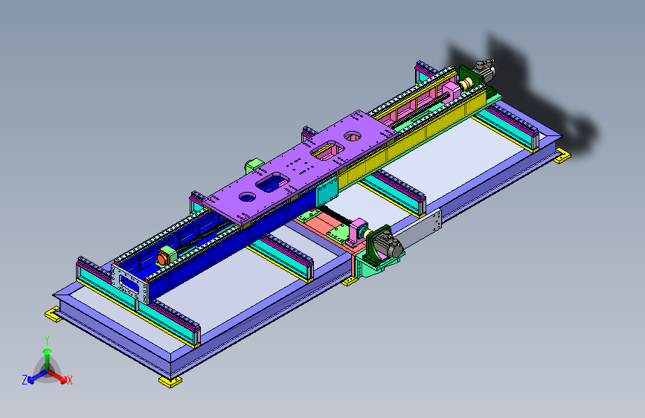Select the front servo motor beside the green bracket
The width and height of the screenshot is (645, 418).
(390, 245)
